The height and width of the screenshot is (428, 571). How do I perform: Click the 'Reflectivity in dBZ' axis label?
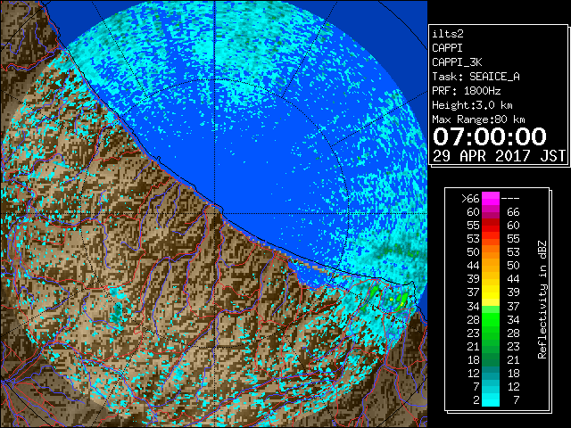(x=542, y=300)
